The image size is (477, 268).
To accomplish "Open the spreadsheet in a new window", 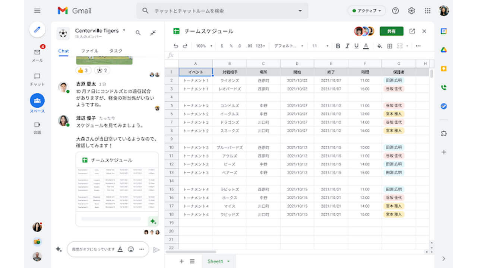I will [x=412, y=31].
